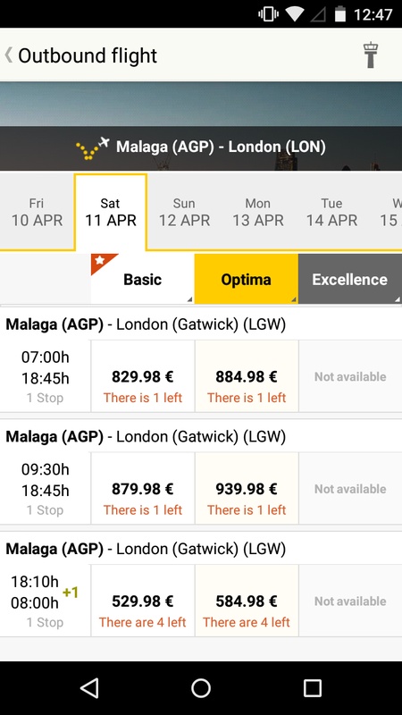Tap the Android recent apps square

click(x=312, y=687)
